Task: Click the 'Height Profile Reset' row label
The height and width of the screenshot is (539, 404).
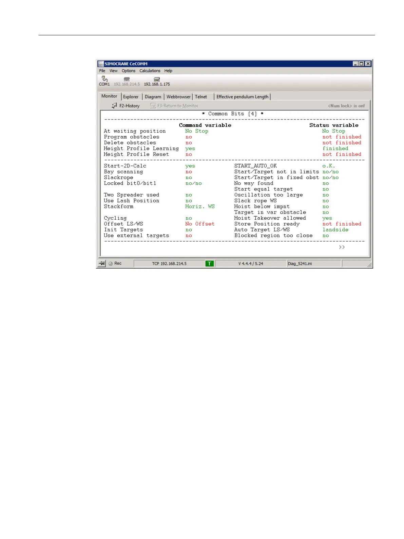Action: (136, 154)
